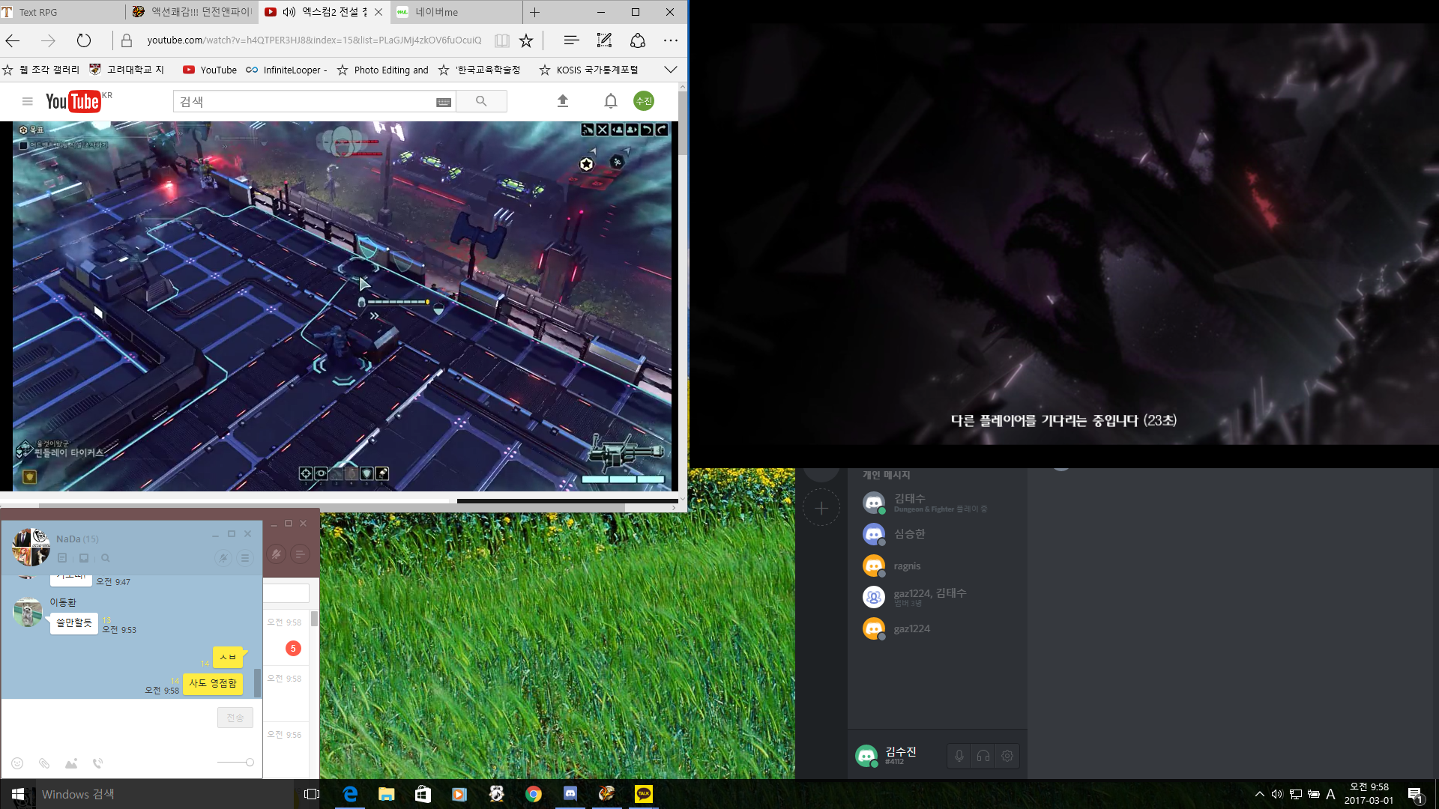Click the Windows 검색 search box
1439x809 pixels.
[x=165, y=794]
